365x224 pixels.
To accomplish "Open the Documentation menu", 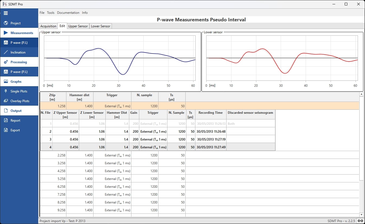I will pyautogui.click(x=68, y=13).
